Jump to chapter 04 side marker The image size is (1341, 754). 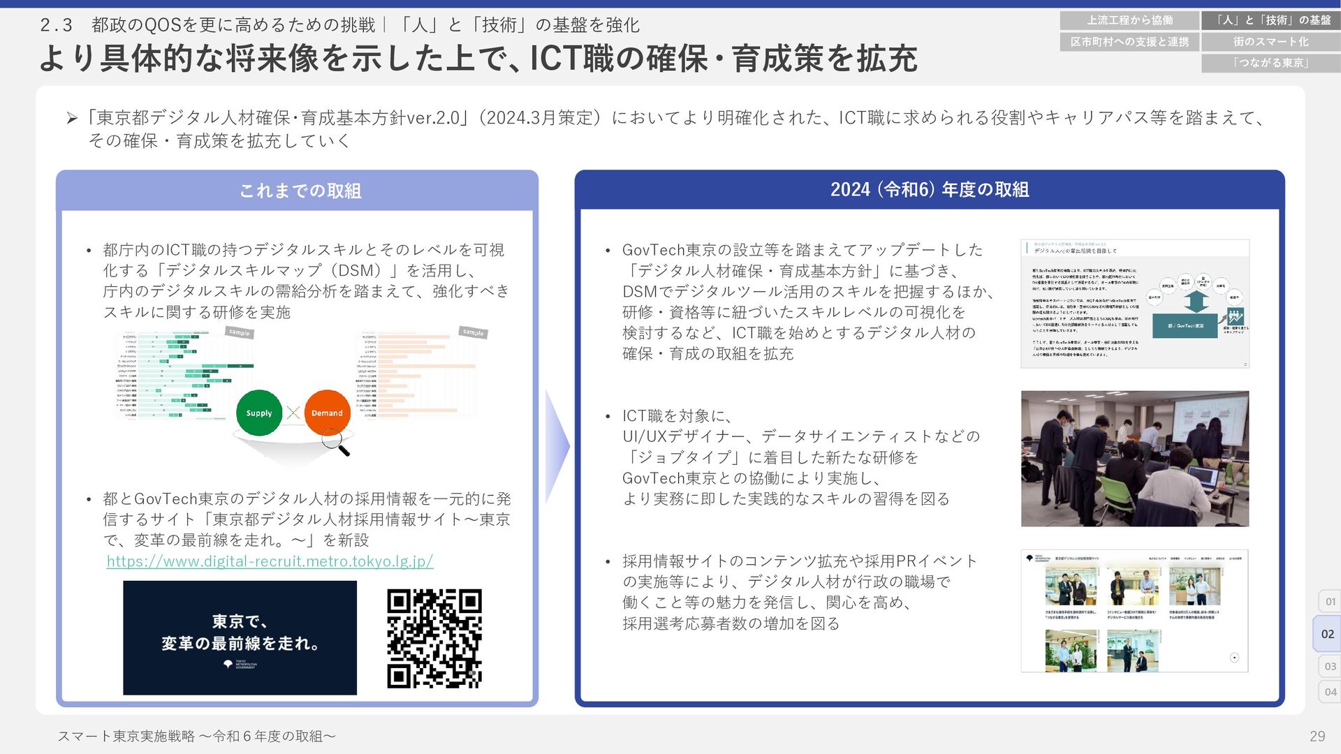(1330, 692)
